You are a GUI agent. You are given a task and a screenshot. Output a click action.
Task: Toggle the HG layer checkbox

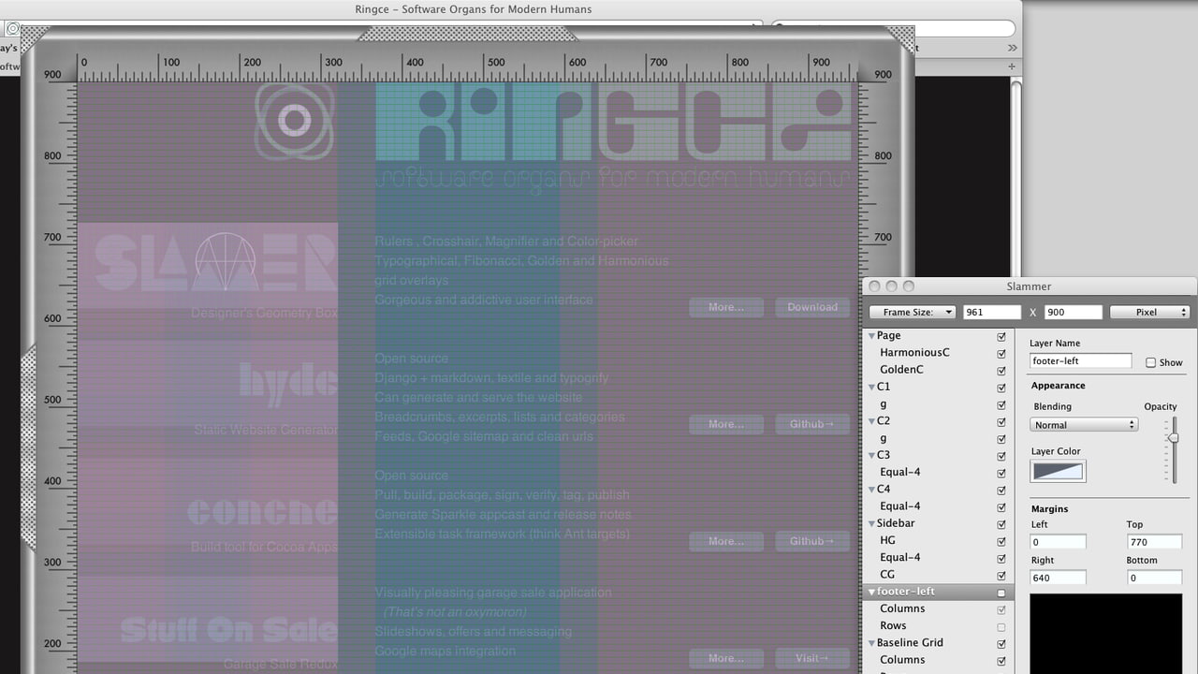click(1001, 541)
